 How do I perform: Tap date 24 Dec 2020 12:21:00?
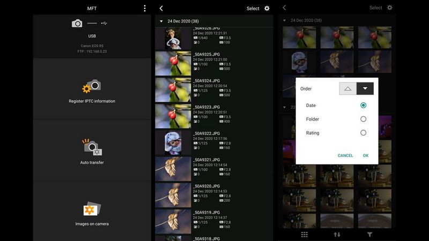tap(210, 59)
